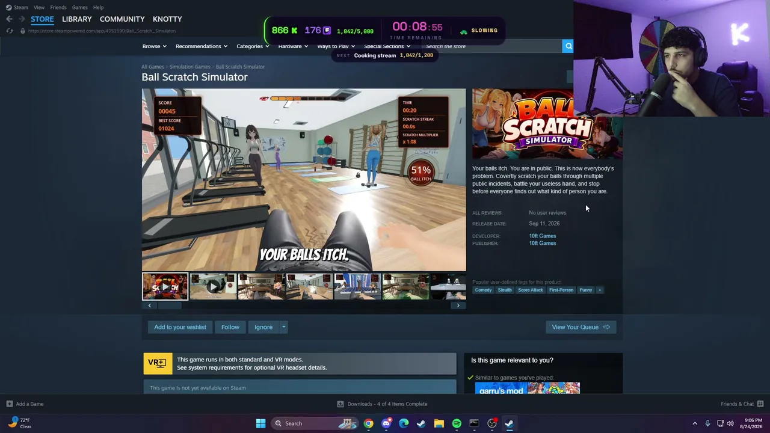The width and height of the screenshot is (770, 433).
Task: Open the 10ft Games developer link
Action: click(x=543, y=236)
